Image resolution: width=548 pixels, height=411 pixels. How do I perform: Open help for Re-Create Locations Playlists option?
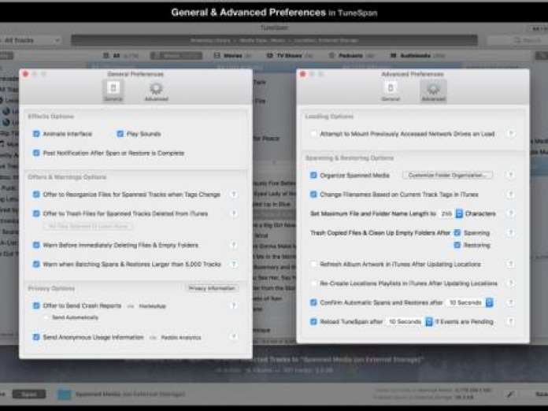[511, 283]
